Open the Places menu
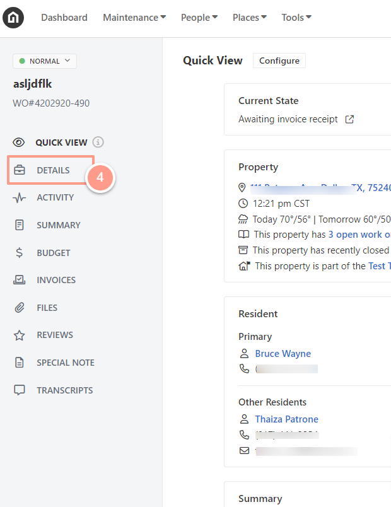The width and height of the screenshot is (391, 507). click(250, 18)
